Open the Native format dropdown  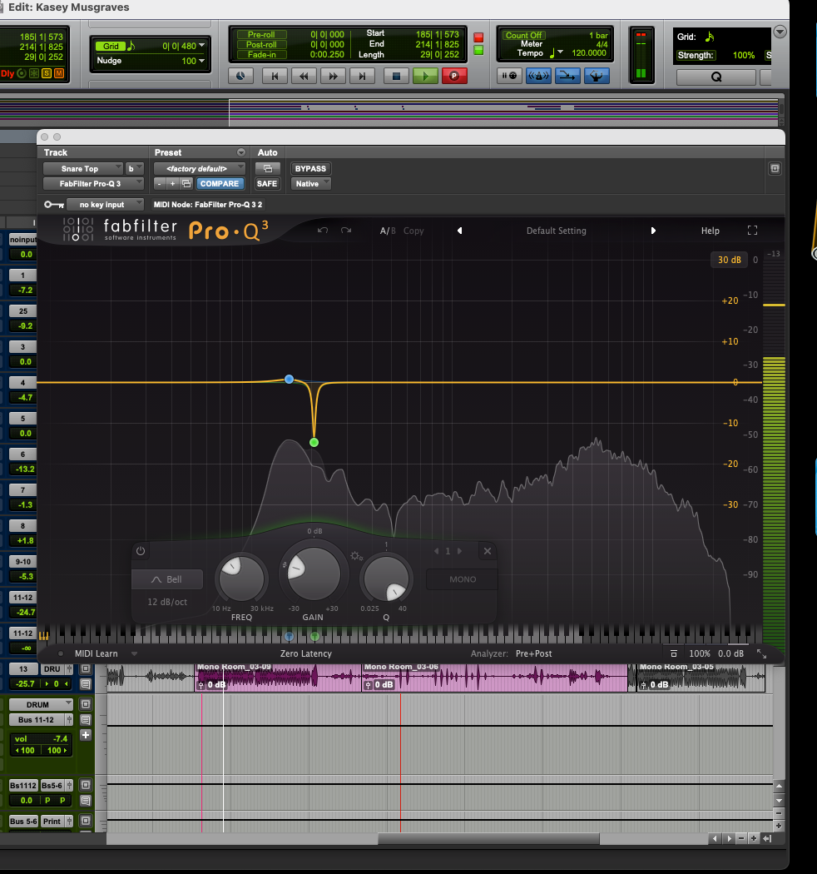click(x=311, y=183)
